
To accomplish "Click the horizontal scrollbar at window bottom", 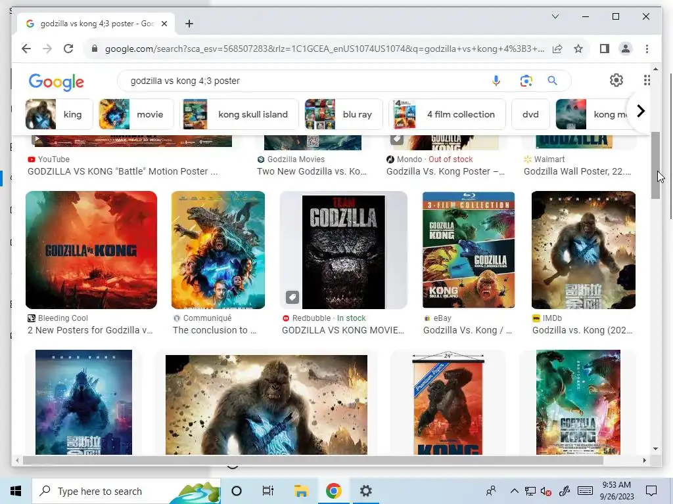I will click(313, 460).
